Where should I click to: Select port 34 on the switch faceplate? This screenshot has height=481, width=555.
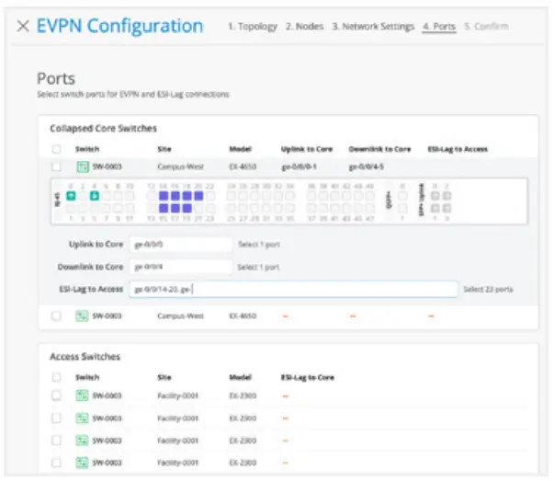coord(290,196)
